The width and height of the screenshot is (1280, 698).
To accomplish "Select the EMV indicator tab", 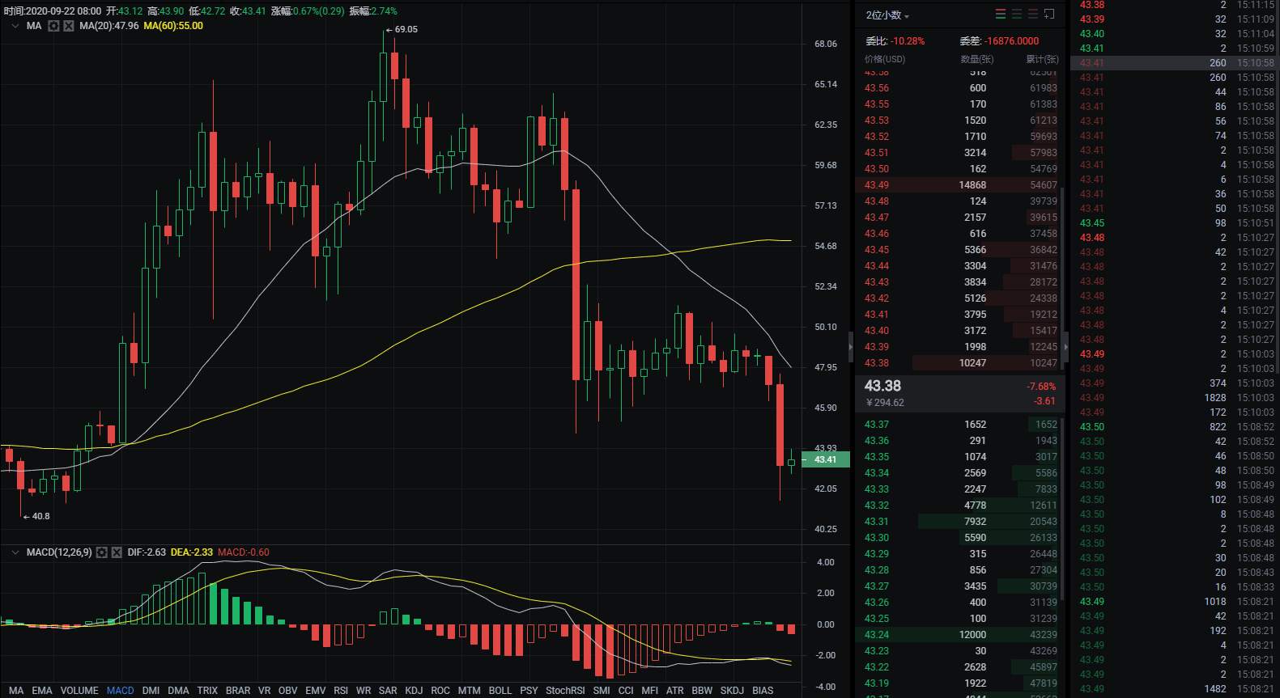I will tap(316, 691).
